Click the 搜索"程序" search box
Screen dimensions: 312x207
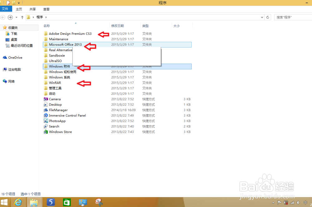(x=293, y=17)
